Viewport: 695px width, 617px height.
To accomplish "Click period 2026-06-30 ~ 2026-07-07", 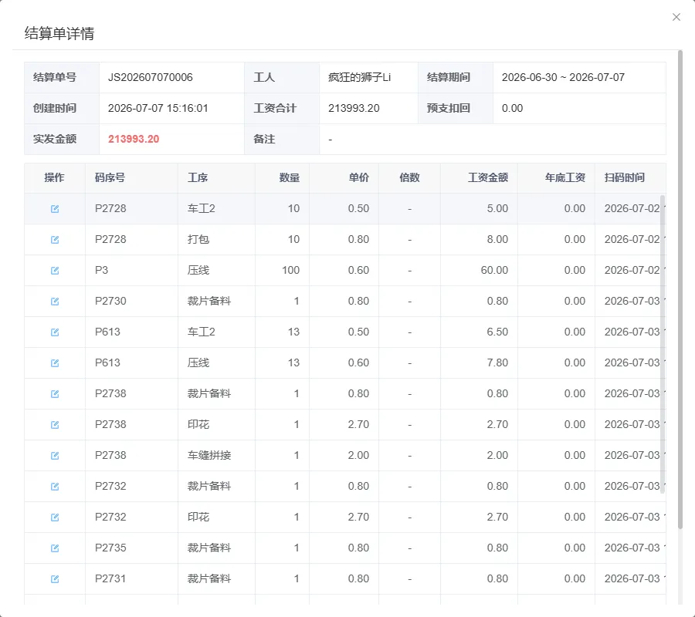I will pyautogui.click(x=563, y=77).
